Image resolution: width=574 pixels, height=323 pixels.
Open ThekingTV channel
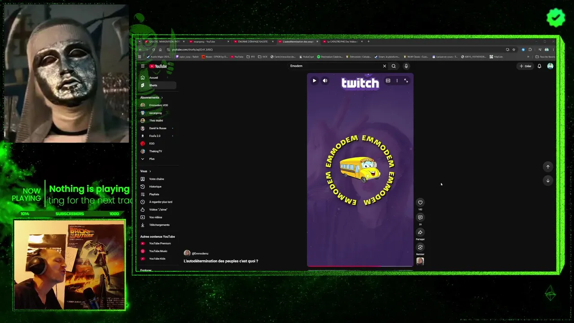tap(158, 151)
